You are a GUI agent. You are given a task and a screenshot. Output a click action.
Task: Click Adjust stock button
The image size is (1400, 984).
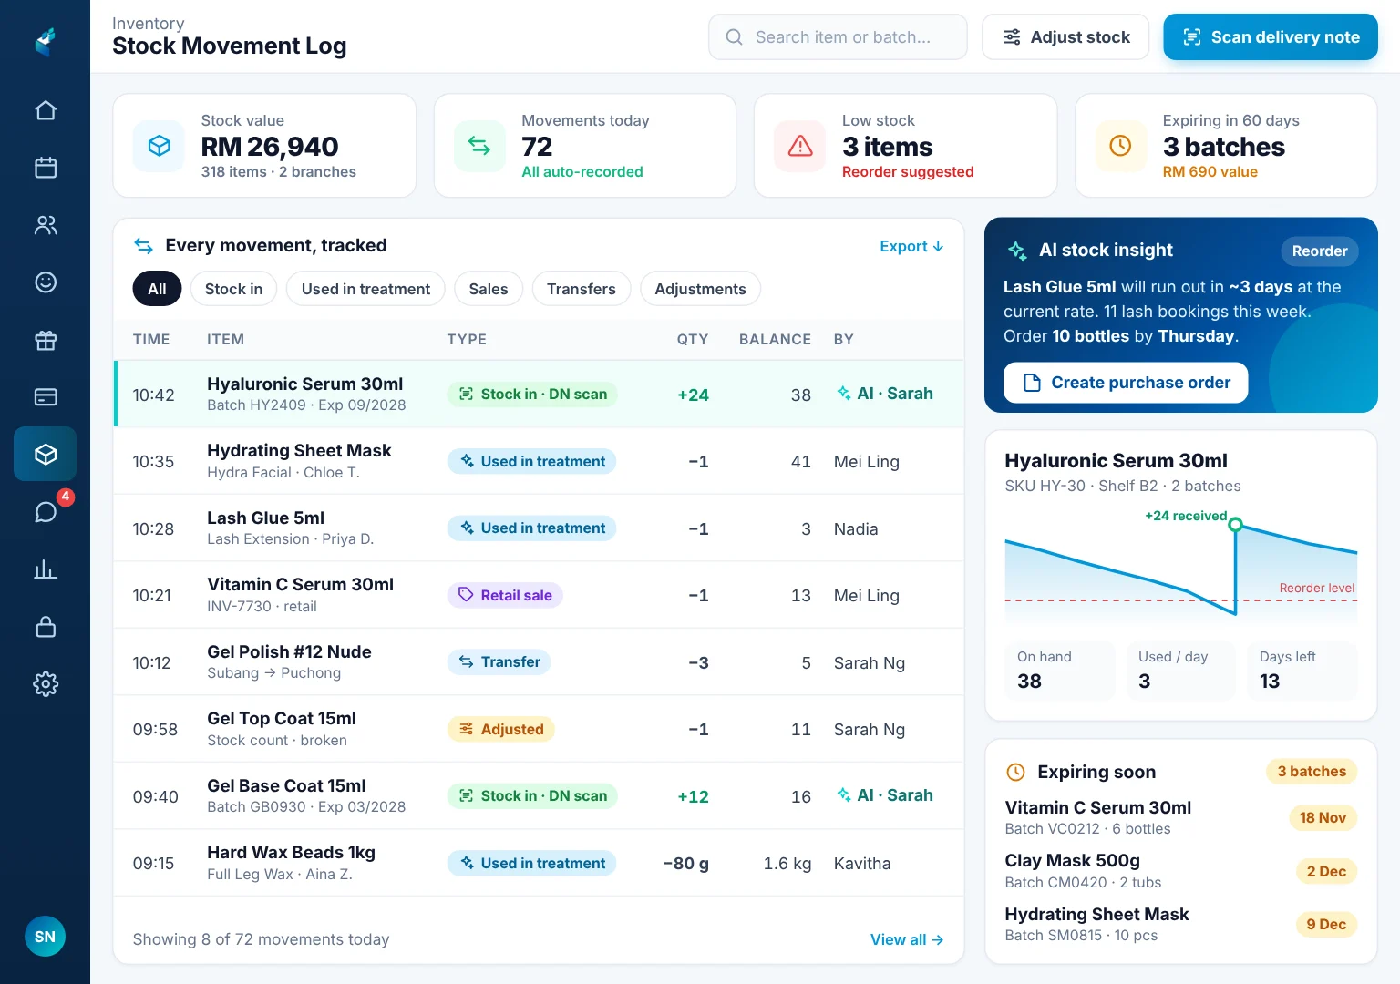[1065, 37]
